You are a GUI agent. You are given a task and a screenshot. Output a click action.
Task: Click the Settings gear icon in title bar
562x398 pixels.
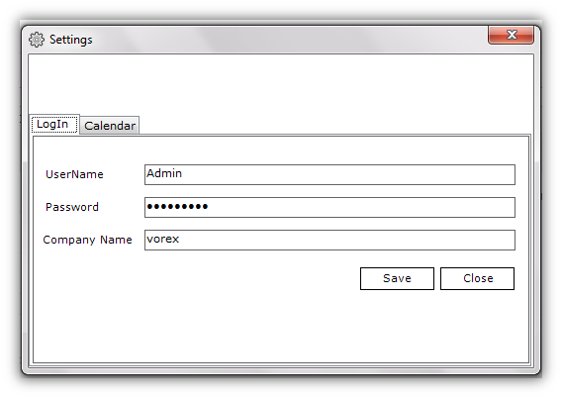tap(37, 40)
